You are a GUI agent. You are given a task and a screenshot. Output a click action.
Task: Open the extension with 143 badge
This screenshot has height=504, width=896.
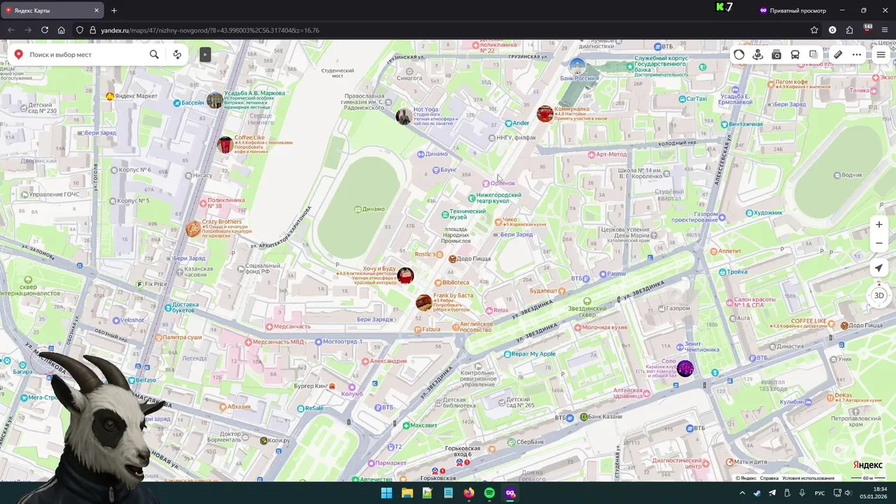pyautogui.click(x=867, y=30)
